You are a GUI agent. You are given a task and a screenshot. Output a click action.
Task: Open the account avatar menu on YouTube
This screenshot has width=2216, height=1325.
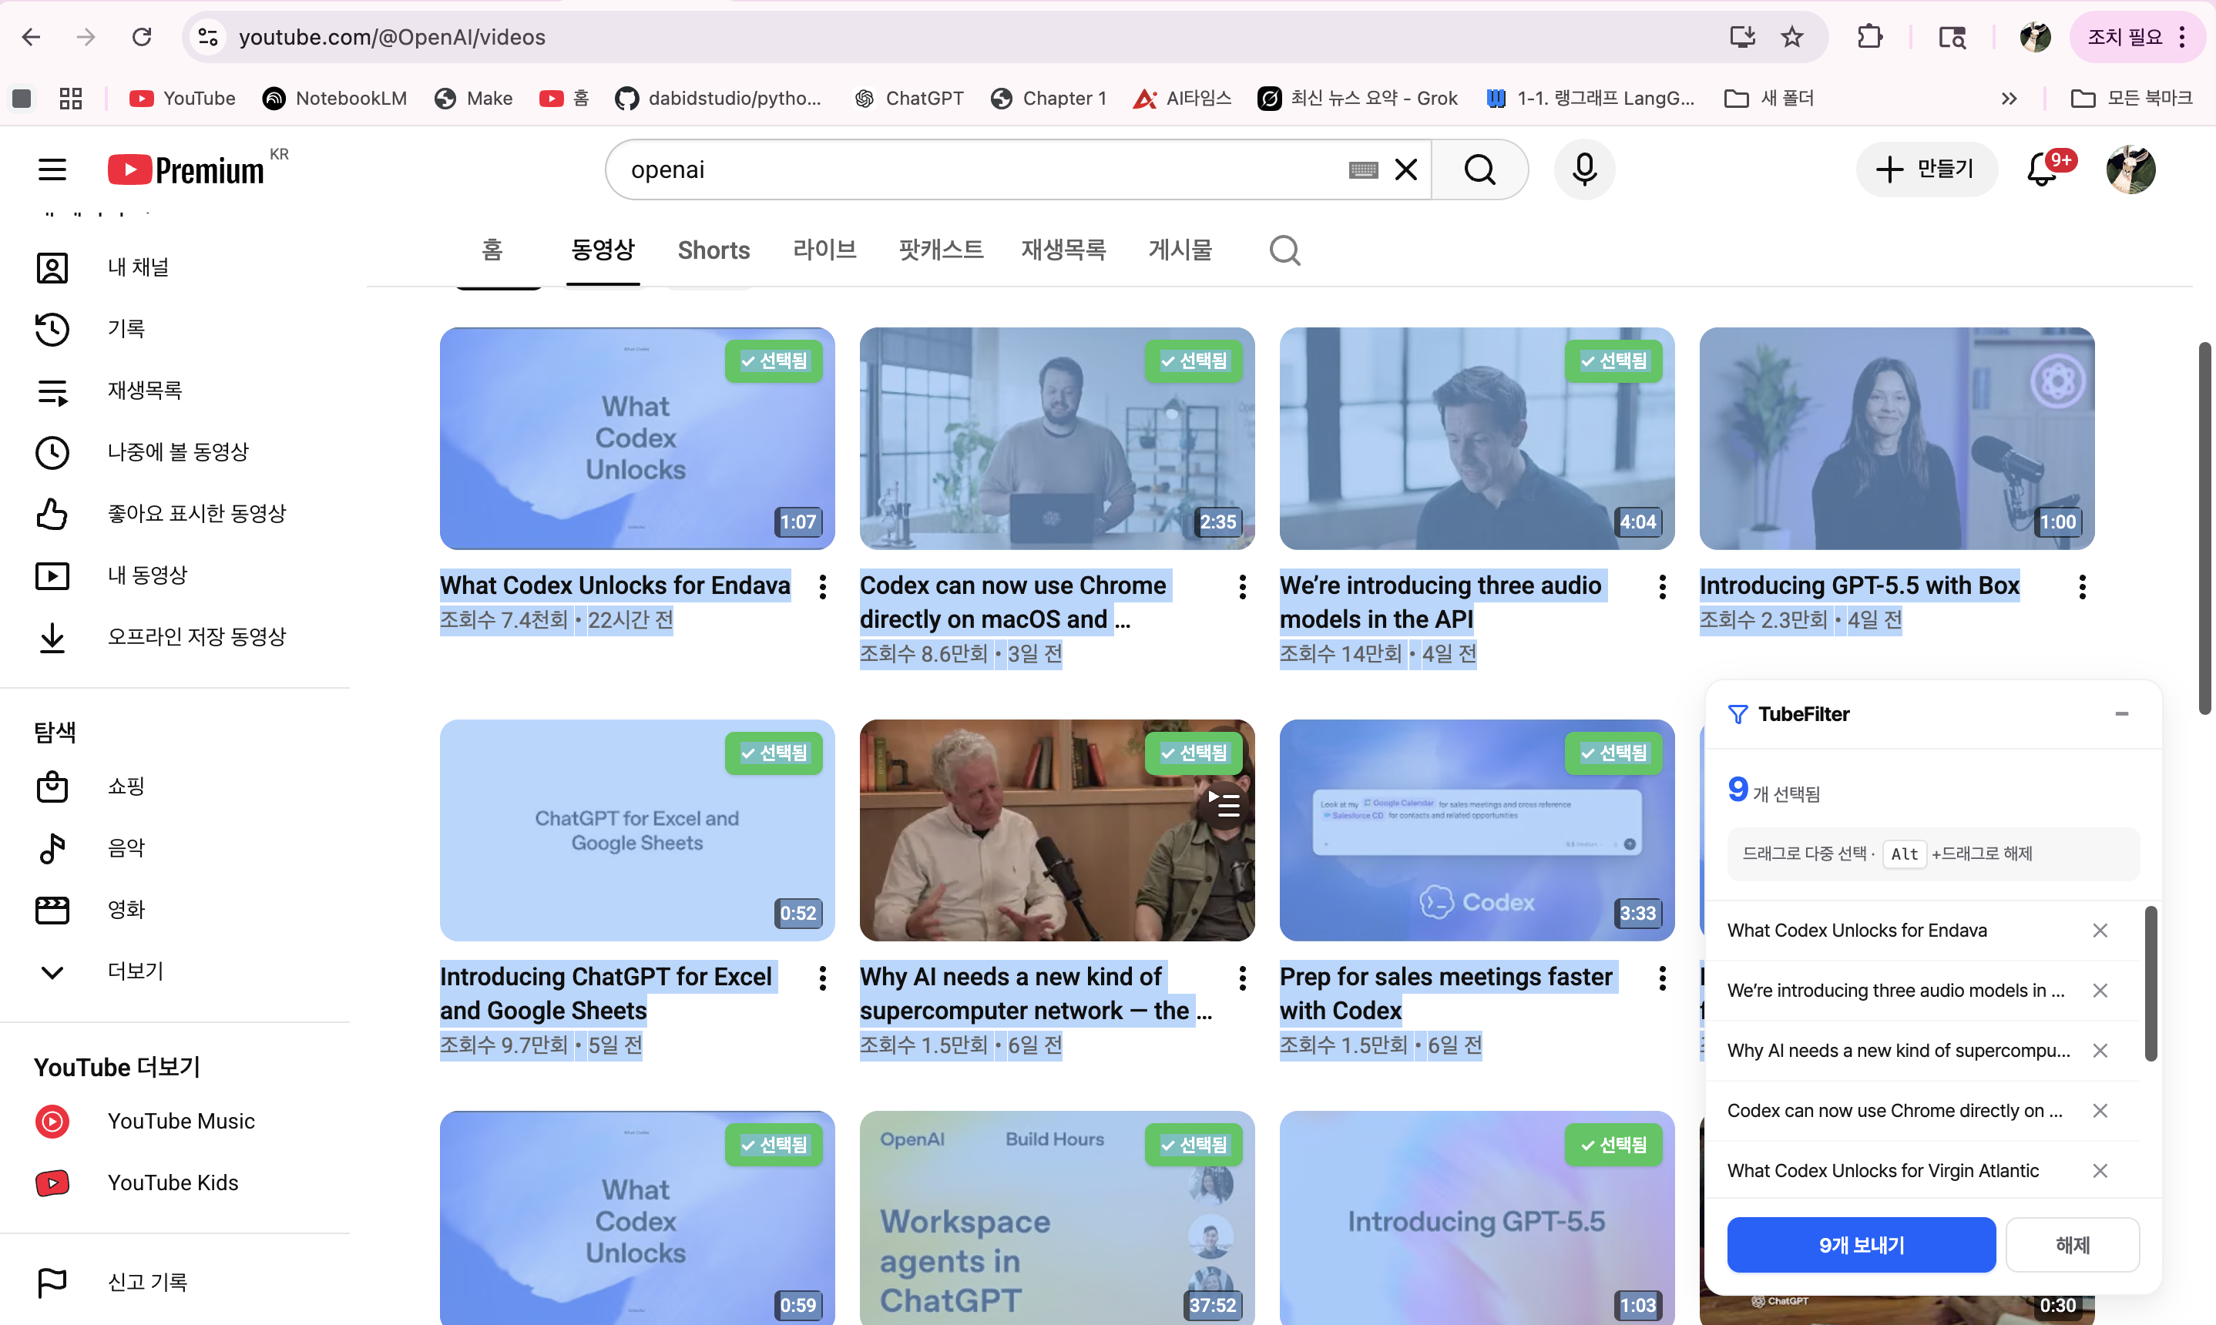2130,169
